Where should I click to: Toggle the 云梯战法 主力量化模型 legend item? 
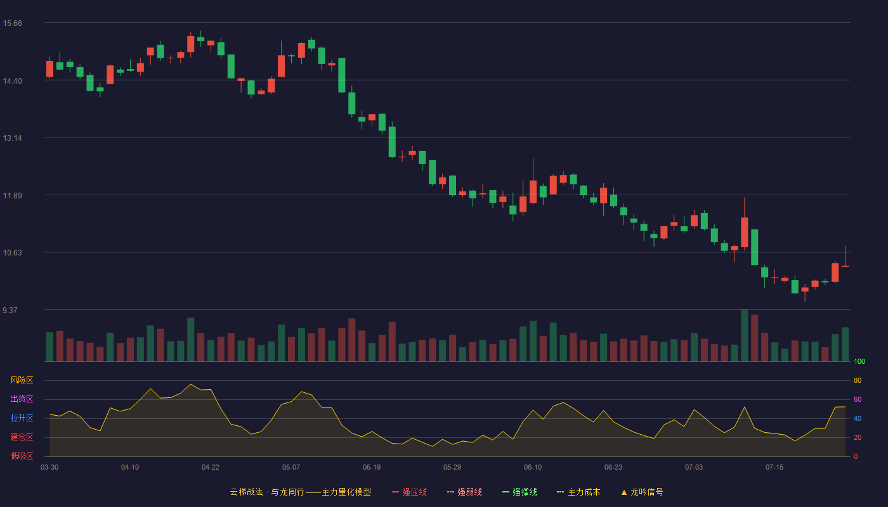(300, 492)
